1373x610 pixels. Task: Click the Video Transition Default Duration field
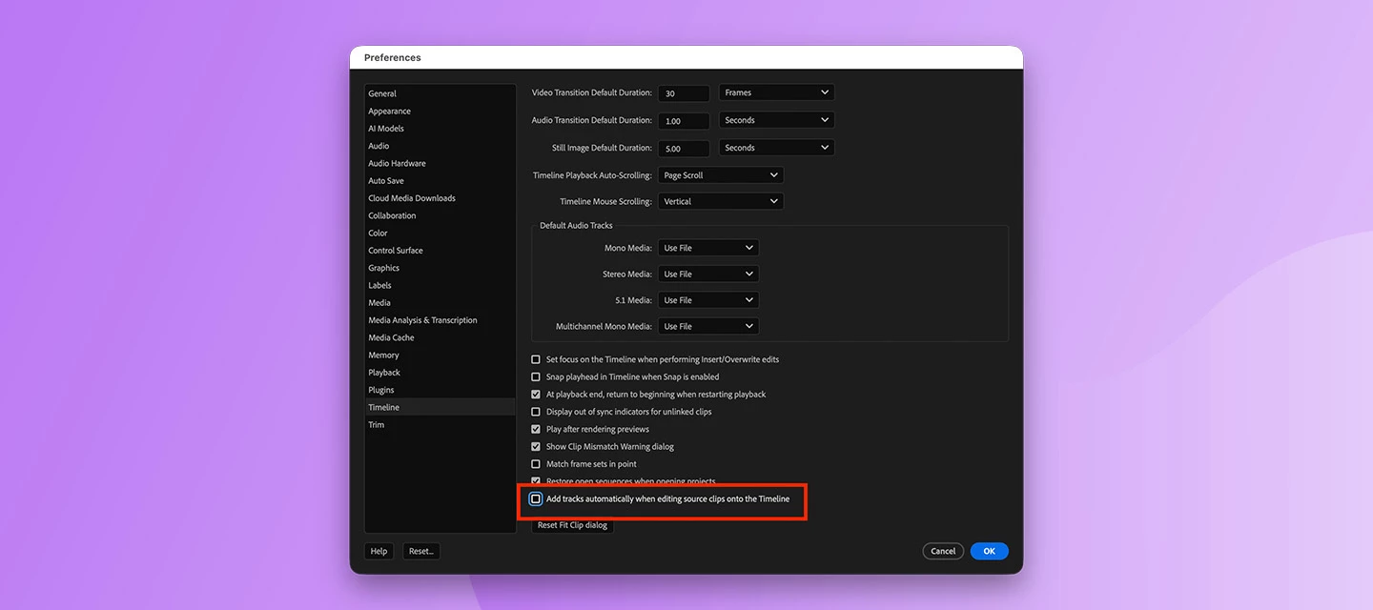(684, 93)
